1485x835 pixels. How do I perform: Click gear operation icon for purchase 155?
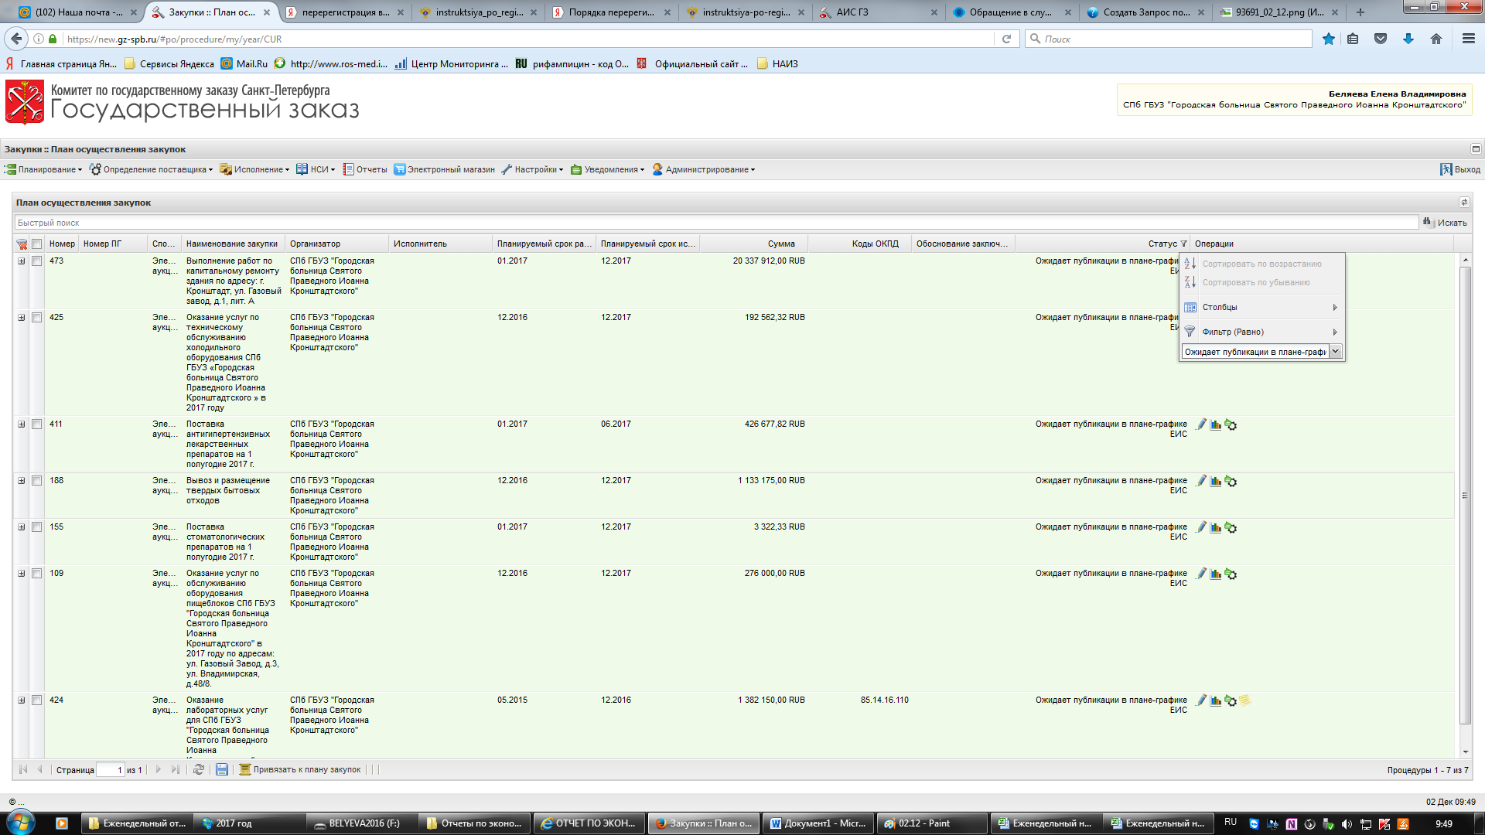point(1231,527)
